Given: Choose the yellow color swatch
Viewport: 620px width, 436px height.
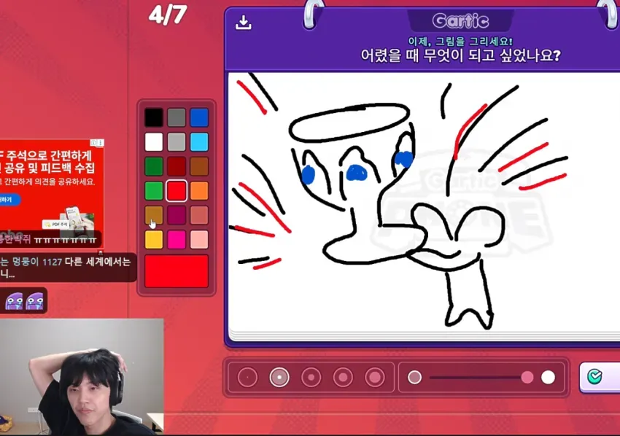Looking at the screenshot, I should click(x=154, y=240).
